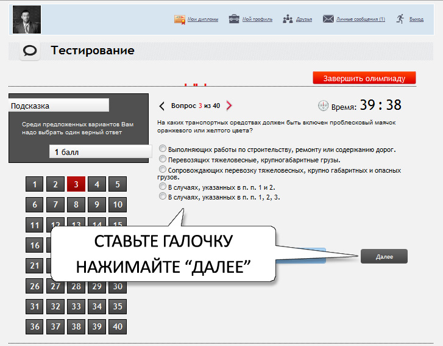Go to next question with red arrow
The image size is (443, 346).
(x=229, y=106)
